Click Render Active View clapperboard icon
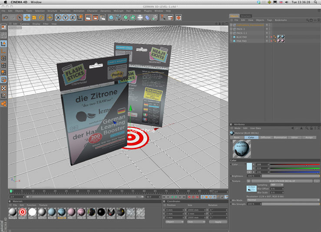 pos(88,18)
